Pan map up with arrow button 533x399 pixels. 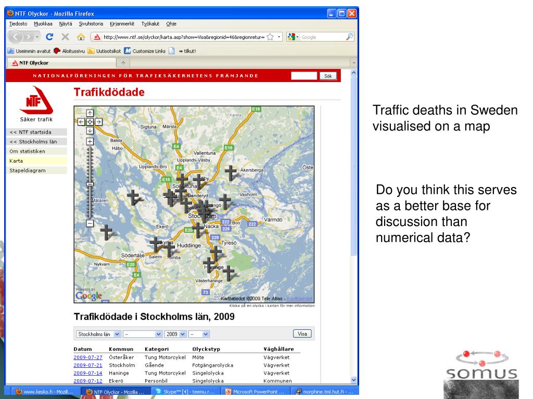coord(90,113)
